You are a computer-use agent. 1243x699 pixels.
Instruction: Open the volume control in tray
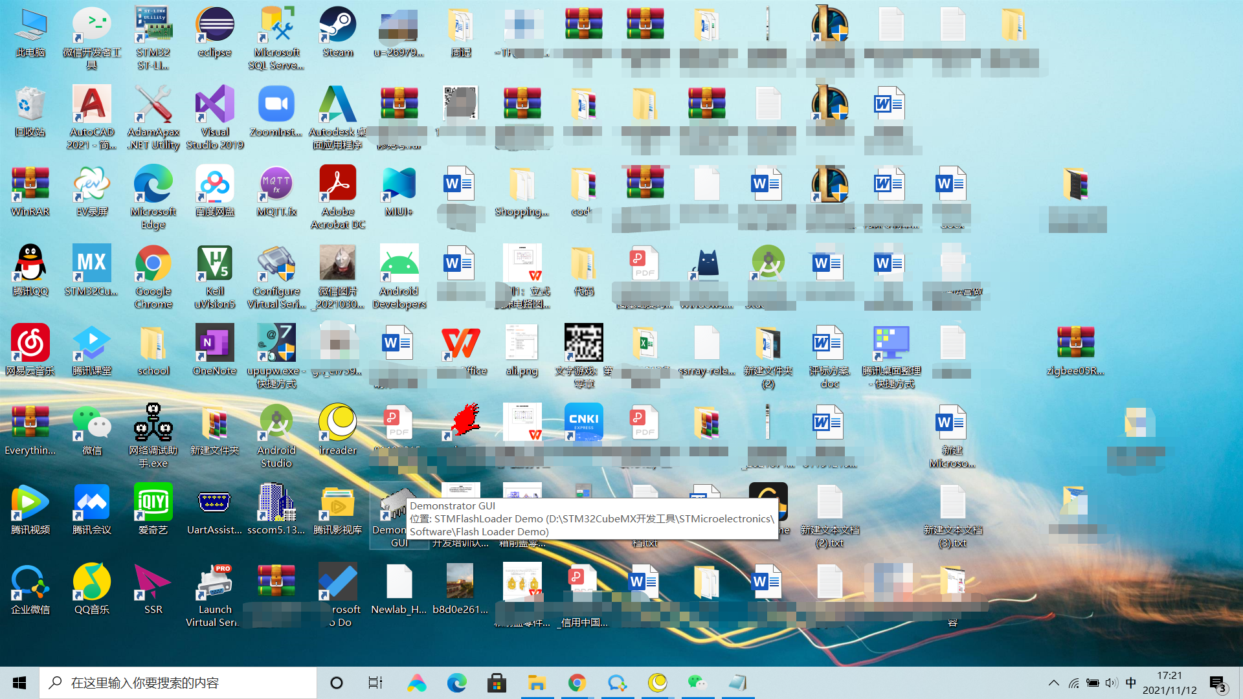pyautogui.click(x=1112, y=683)
